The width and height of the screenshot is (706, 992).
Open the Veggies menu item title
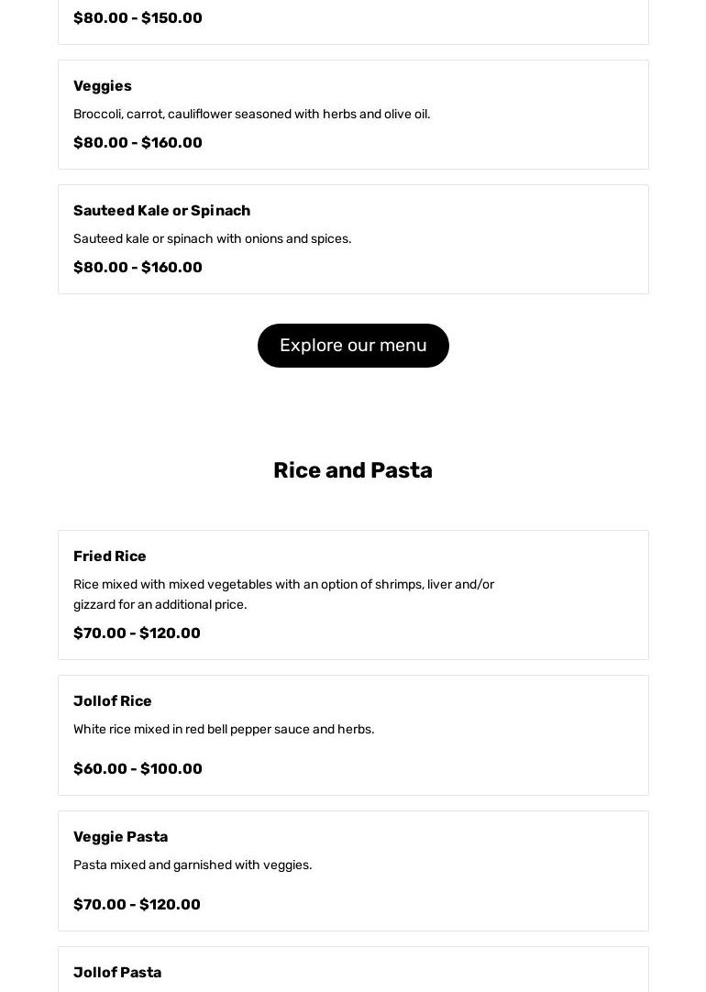click(103, 86)
